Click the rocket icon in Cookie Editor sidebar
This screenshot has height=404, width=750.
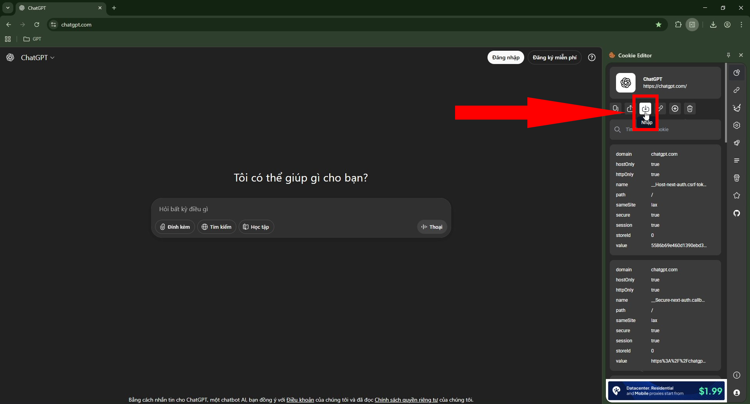(737, 143)
